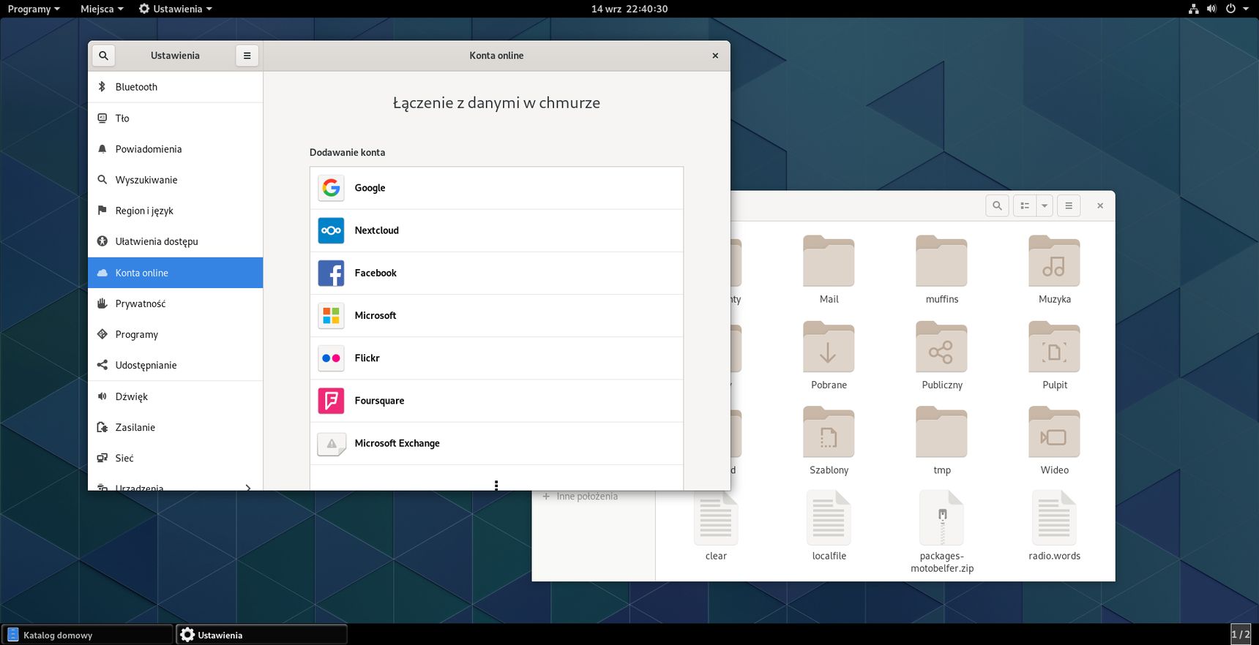Image resolution: width=1259 pixels, height=645 pixels.
Task: Open the file manager hamburger menu
Action: (x=1069, y=206)
